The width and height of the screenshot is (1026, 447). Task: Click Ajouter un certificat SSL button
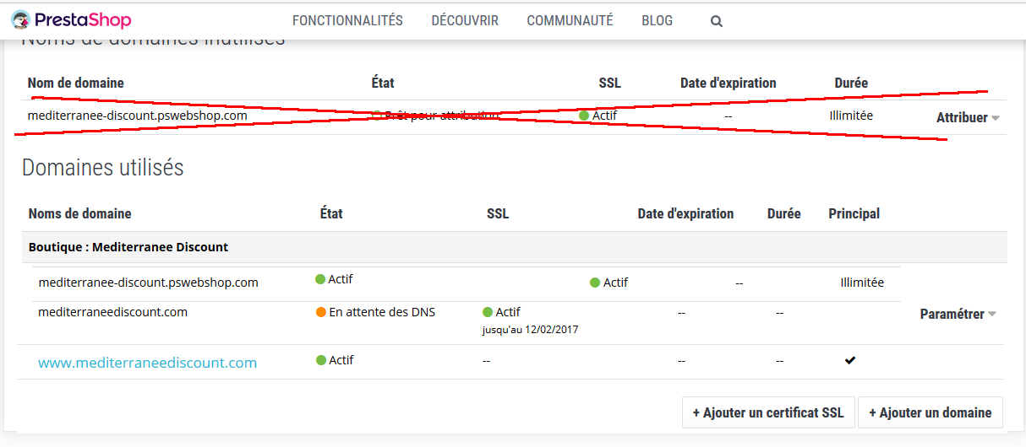click(768, 412)
